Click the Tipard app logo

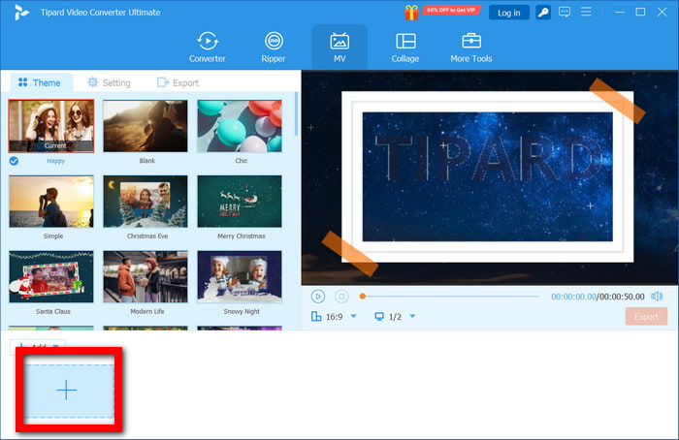tap(20, 13)
